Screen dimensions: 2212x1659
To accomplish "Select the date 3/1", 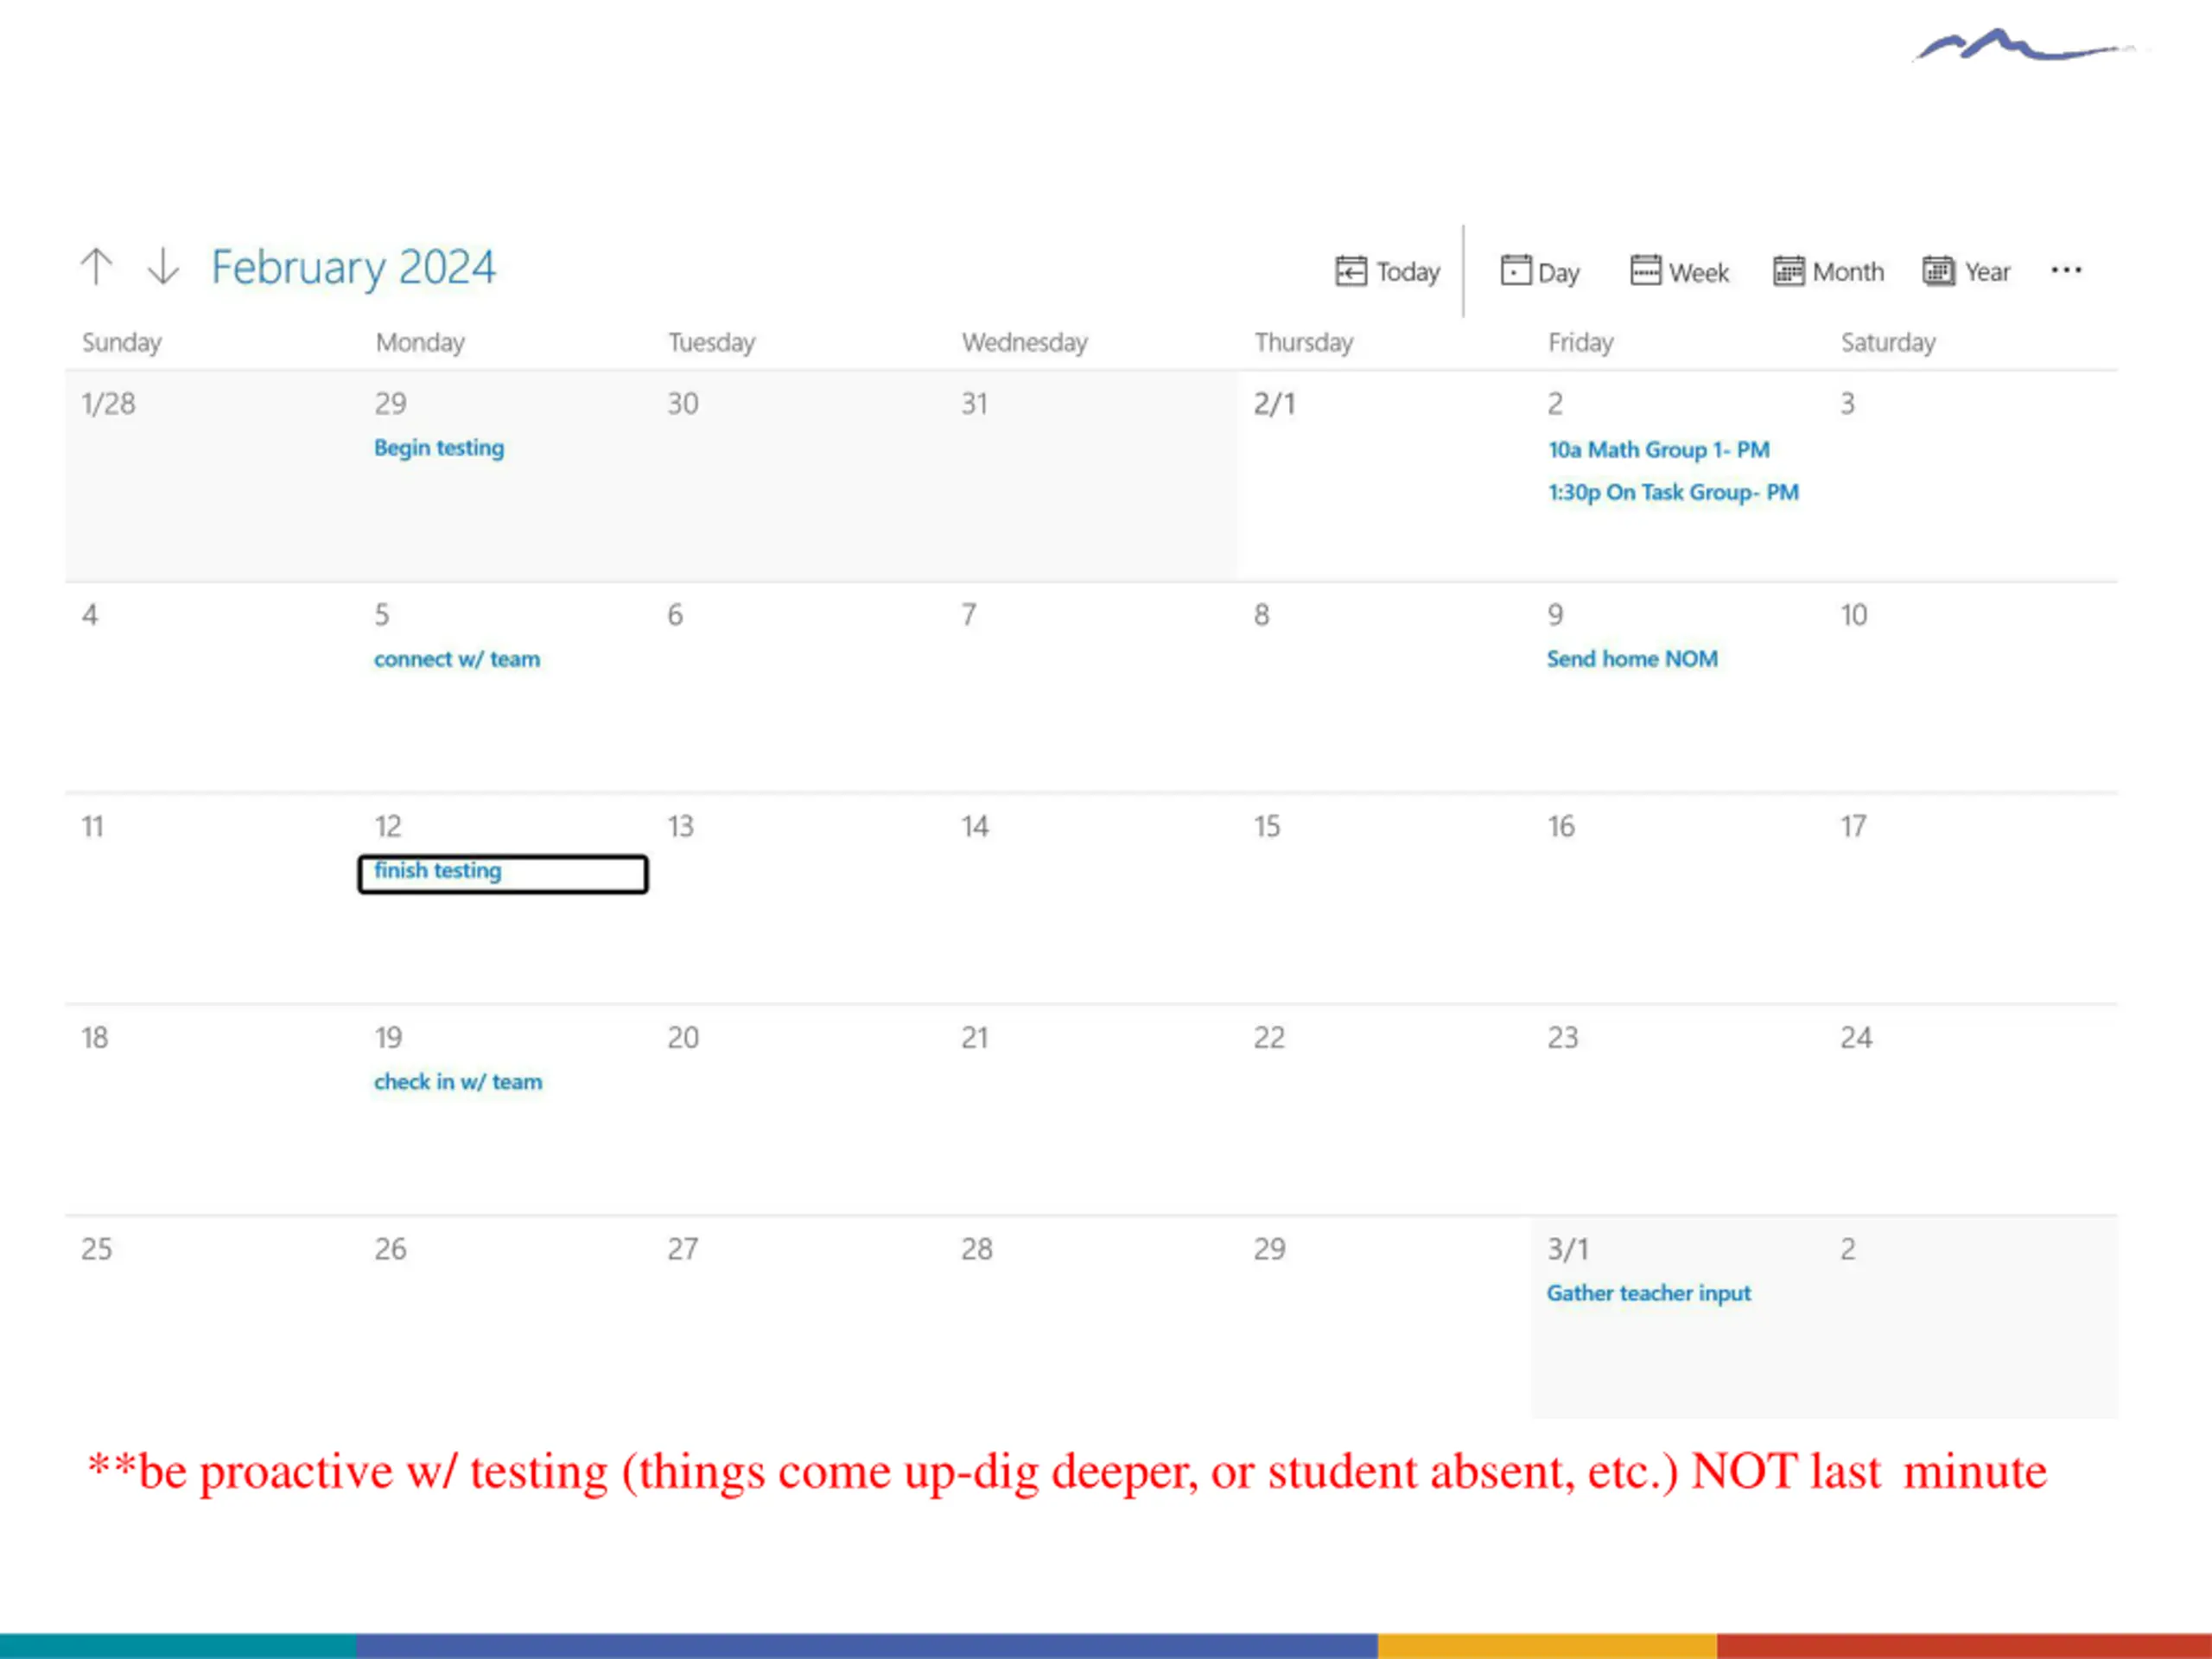I will 1568,1249.
